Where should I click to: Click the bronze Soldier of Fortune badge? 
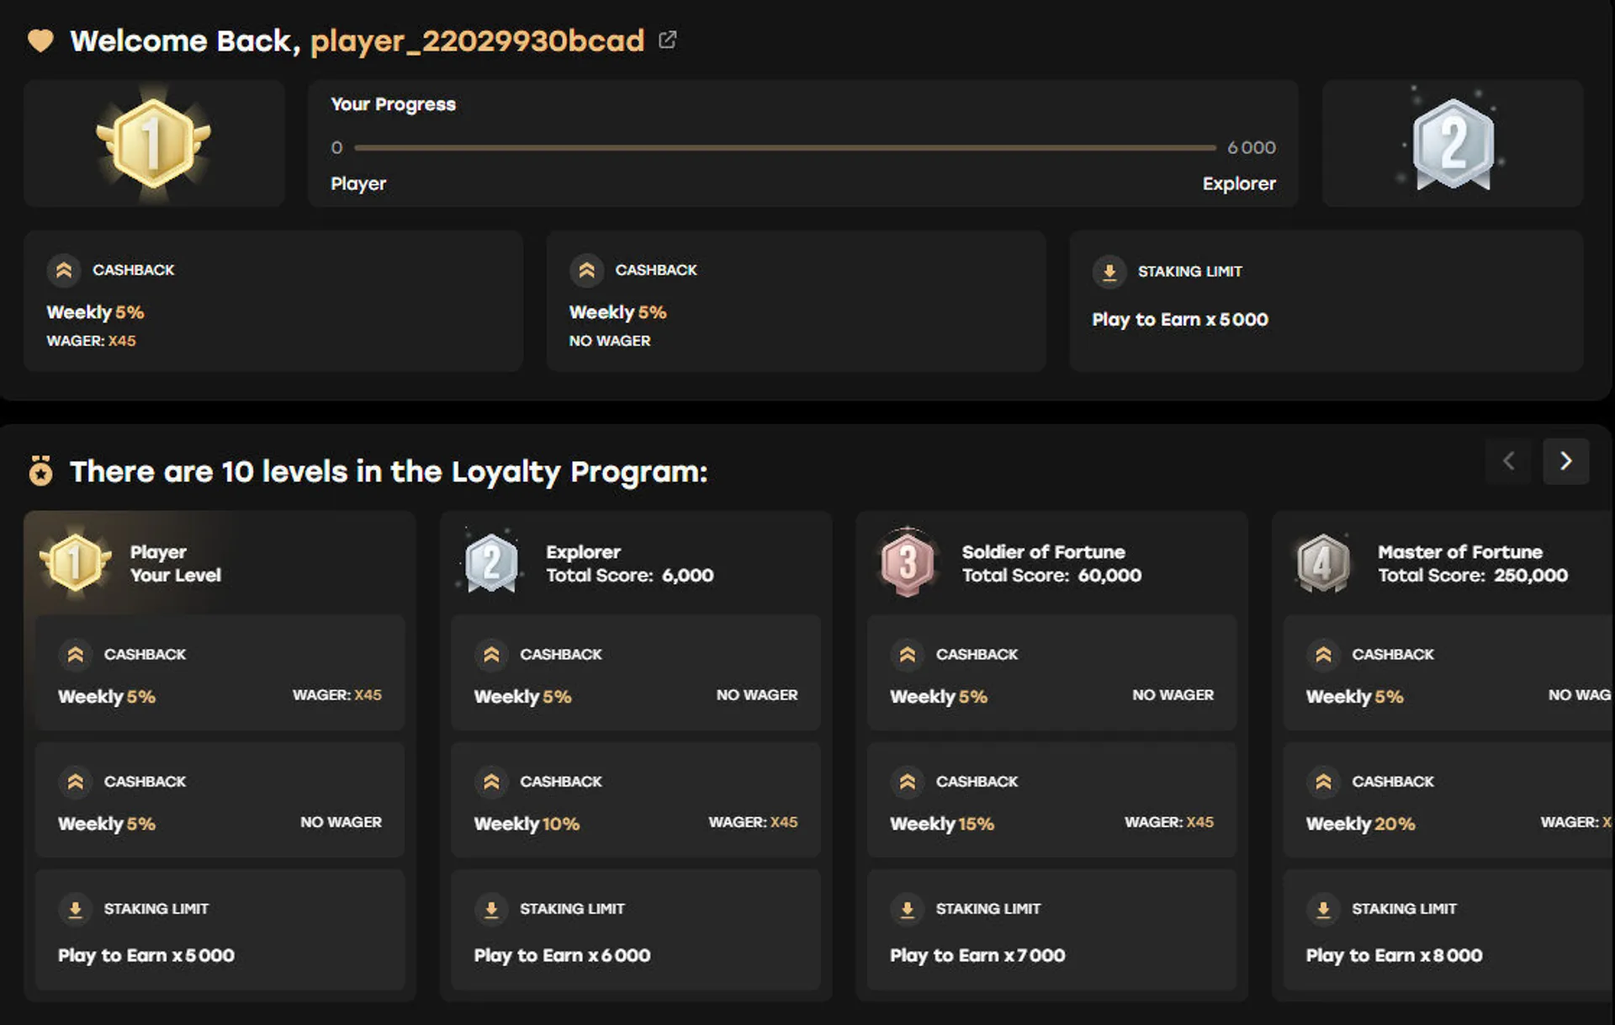pyautogui.click(x=907, y=563)
